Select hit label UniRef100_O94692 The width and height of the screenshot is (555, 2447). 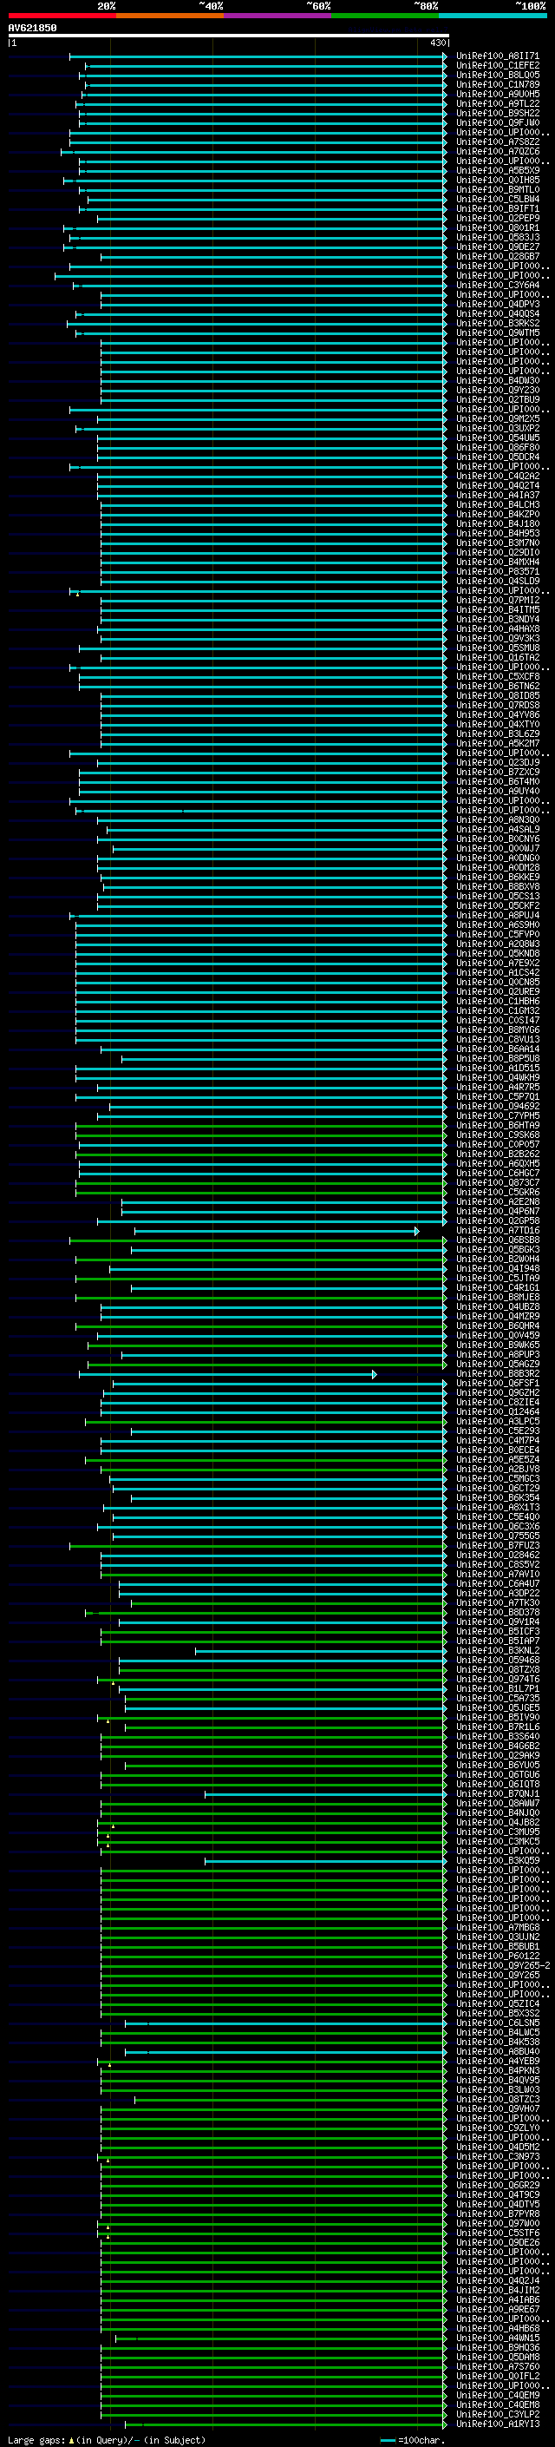point(497,1107)
